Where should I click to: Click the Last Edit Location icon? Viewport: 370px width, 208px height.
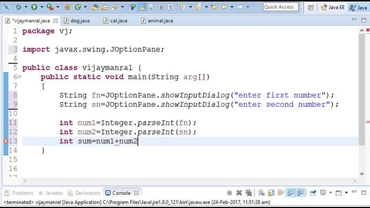coord(214,8)
